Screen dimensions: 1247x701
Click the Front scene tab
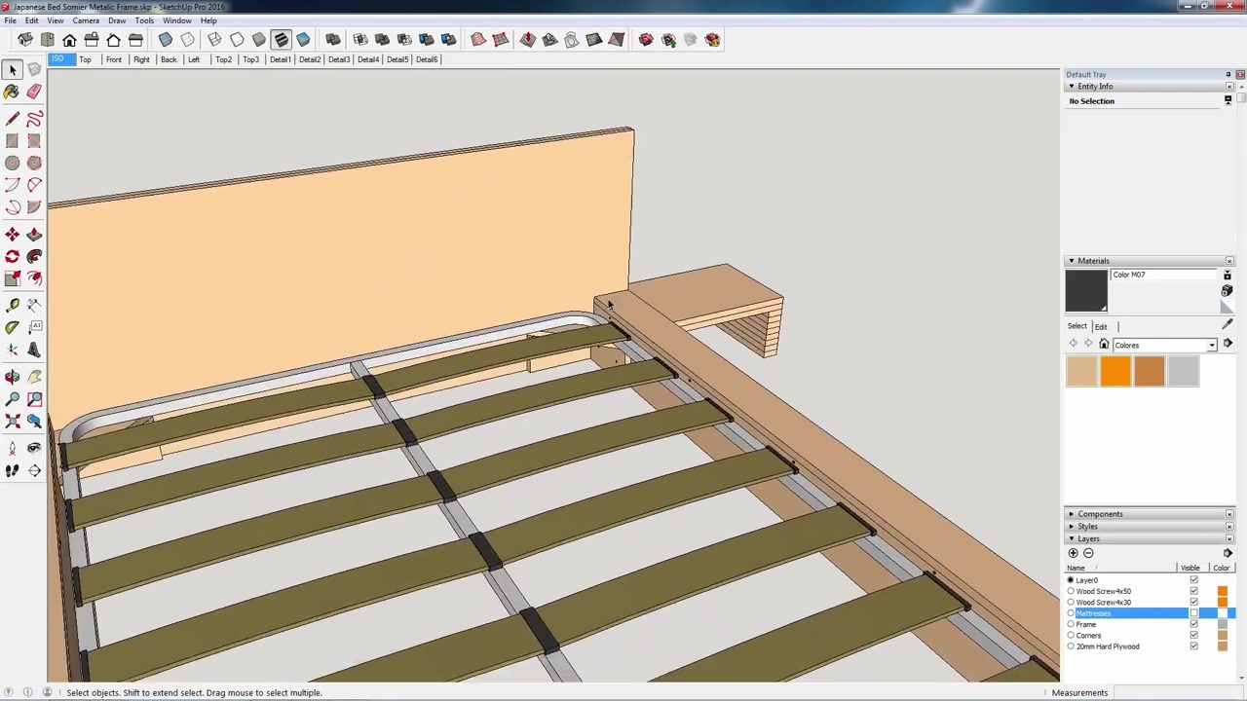114,59
